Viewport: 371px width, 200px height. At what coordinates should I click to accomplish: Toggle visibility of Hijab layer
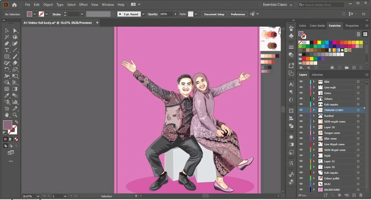(x=301, y=156)
